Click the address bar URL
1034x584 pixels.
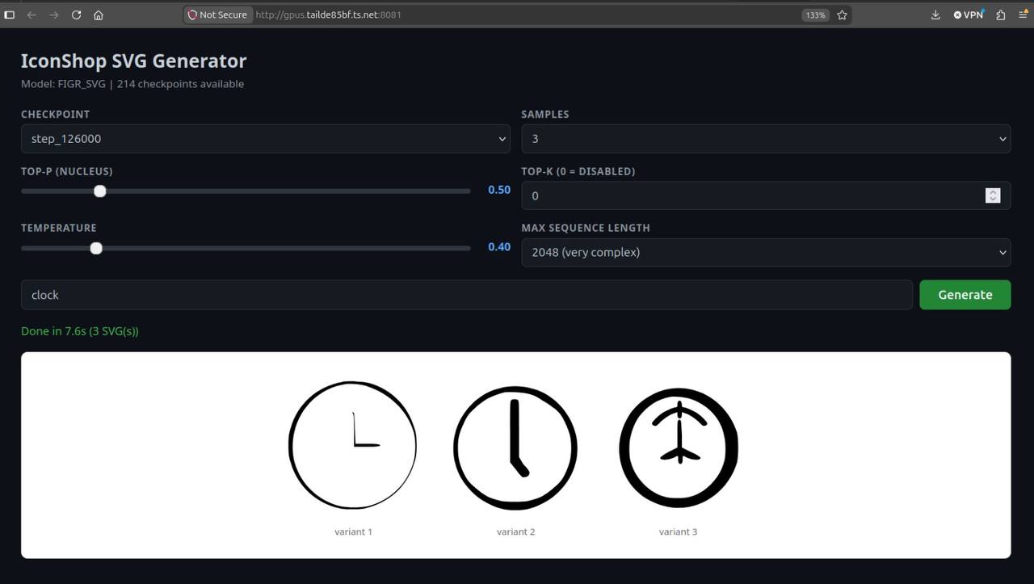[x=328, y=15]
